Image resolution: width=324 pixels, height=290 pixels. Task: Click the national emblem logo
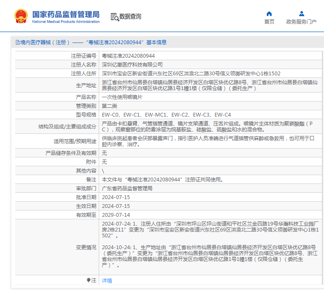(21, 16)
